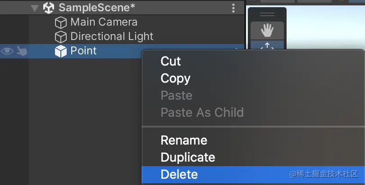The width and height of the screenshot is (365, 185).
Task: Click the Unity logo beside SampleScene
Action: click(49, 8)
